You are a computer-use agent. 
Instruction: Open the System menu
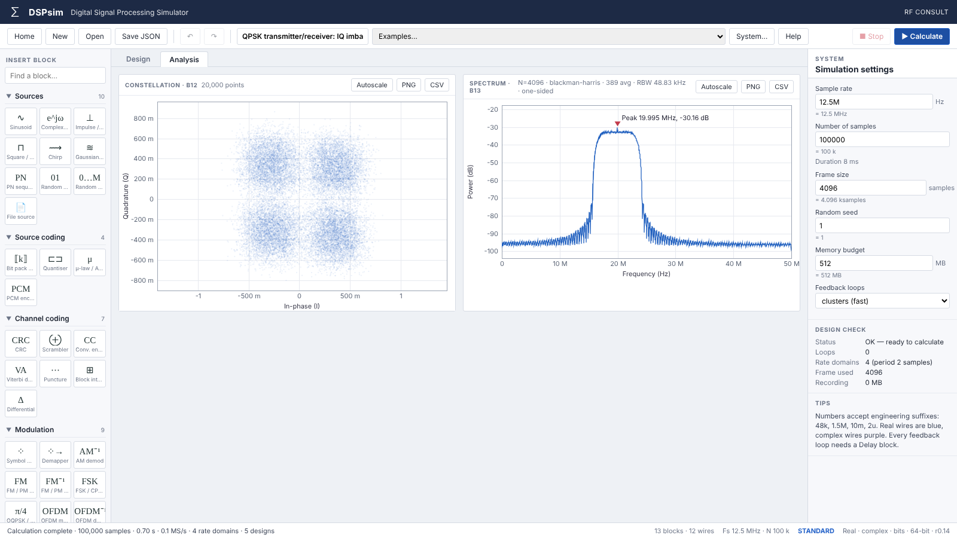point(752,36)
